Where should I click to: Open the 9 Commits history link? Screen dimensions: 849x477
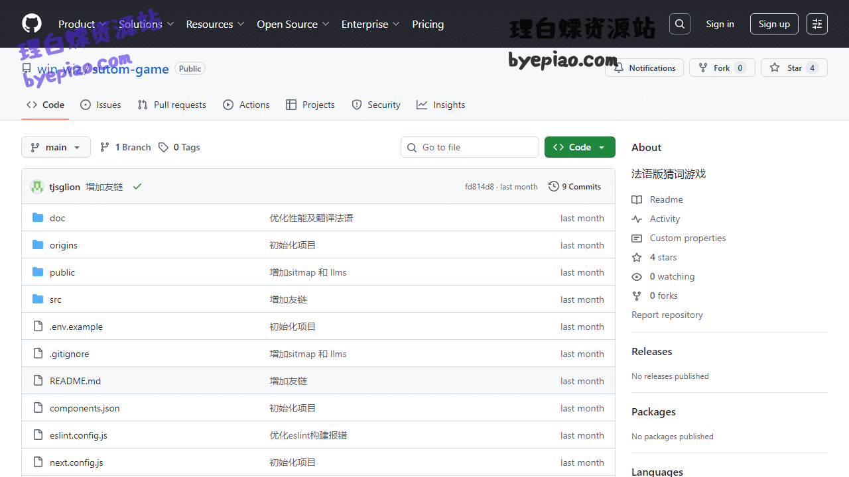(574, 187)
